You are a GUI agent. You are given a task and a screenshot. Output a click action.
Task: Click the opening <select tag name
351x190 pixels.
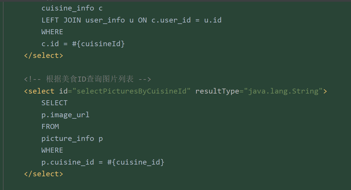pyautogui.click(x=41, y=91)
